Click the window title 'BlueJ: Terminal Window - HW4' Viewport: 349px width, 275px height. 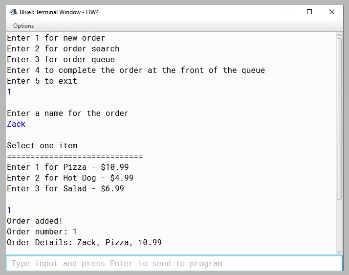point(59,12)
